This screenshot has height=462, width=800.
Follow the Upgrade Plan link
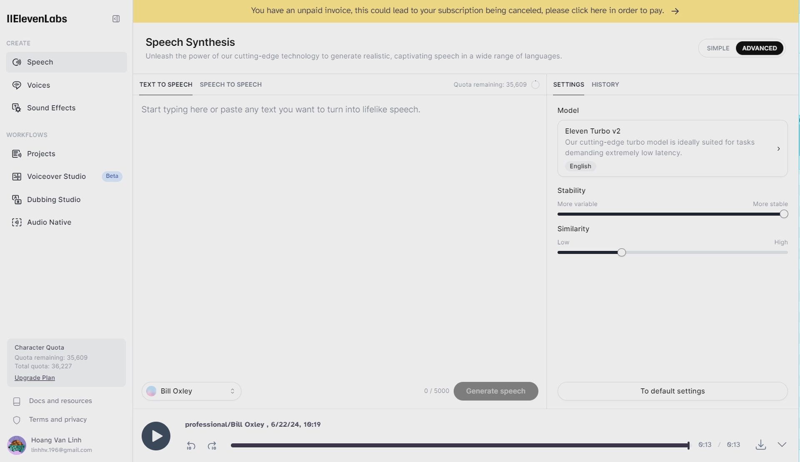pyautogui.click(x=35, y=378)
